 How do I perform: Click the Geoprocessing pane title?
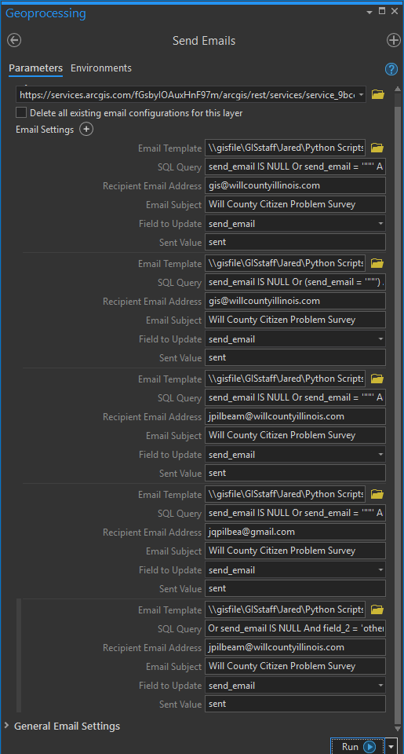tap(45, 13)
